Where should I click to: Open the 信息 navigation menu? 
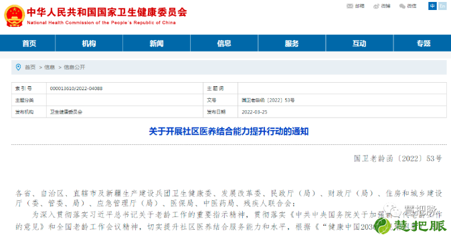pos(224,43)
